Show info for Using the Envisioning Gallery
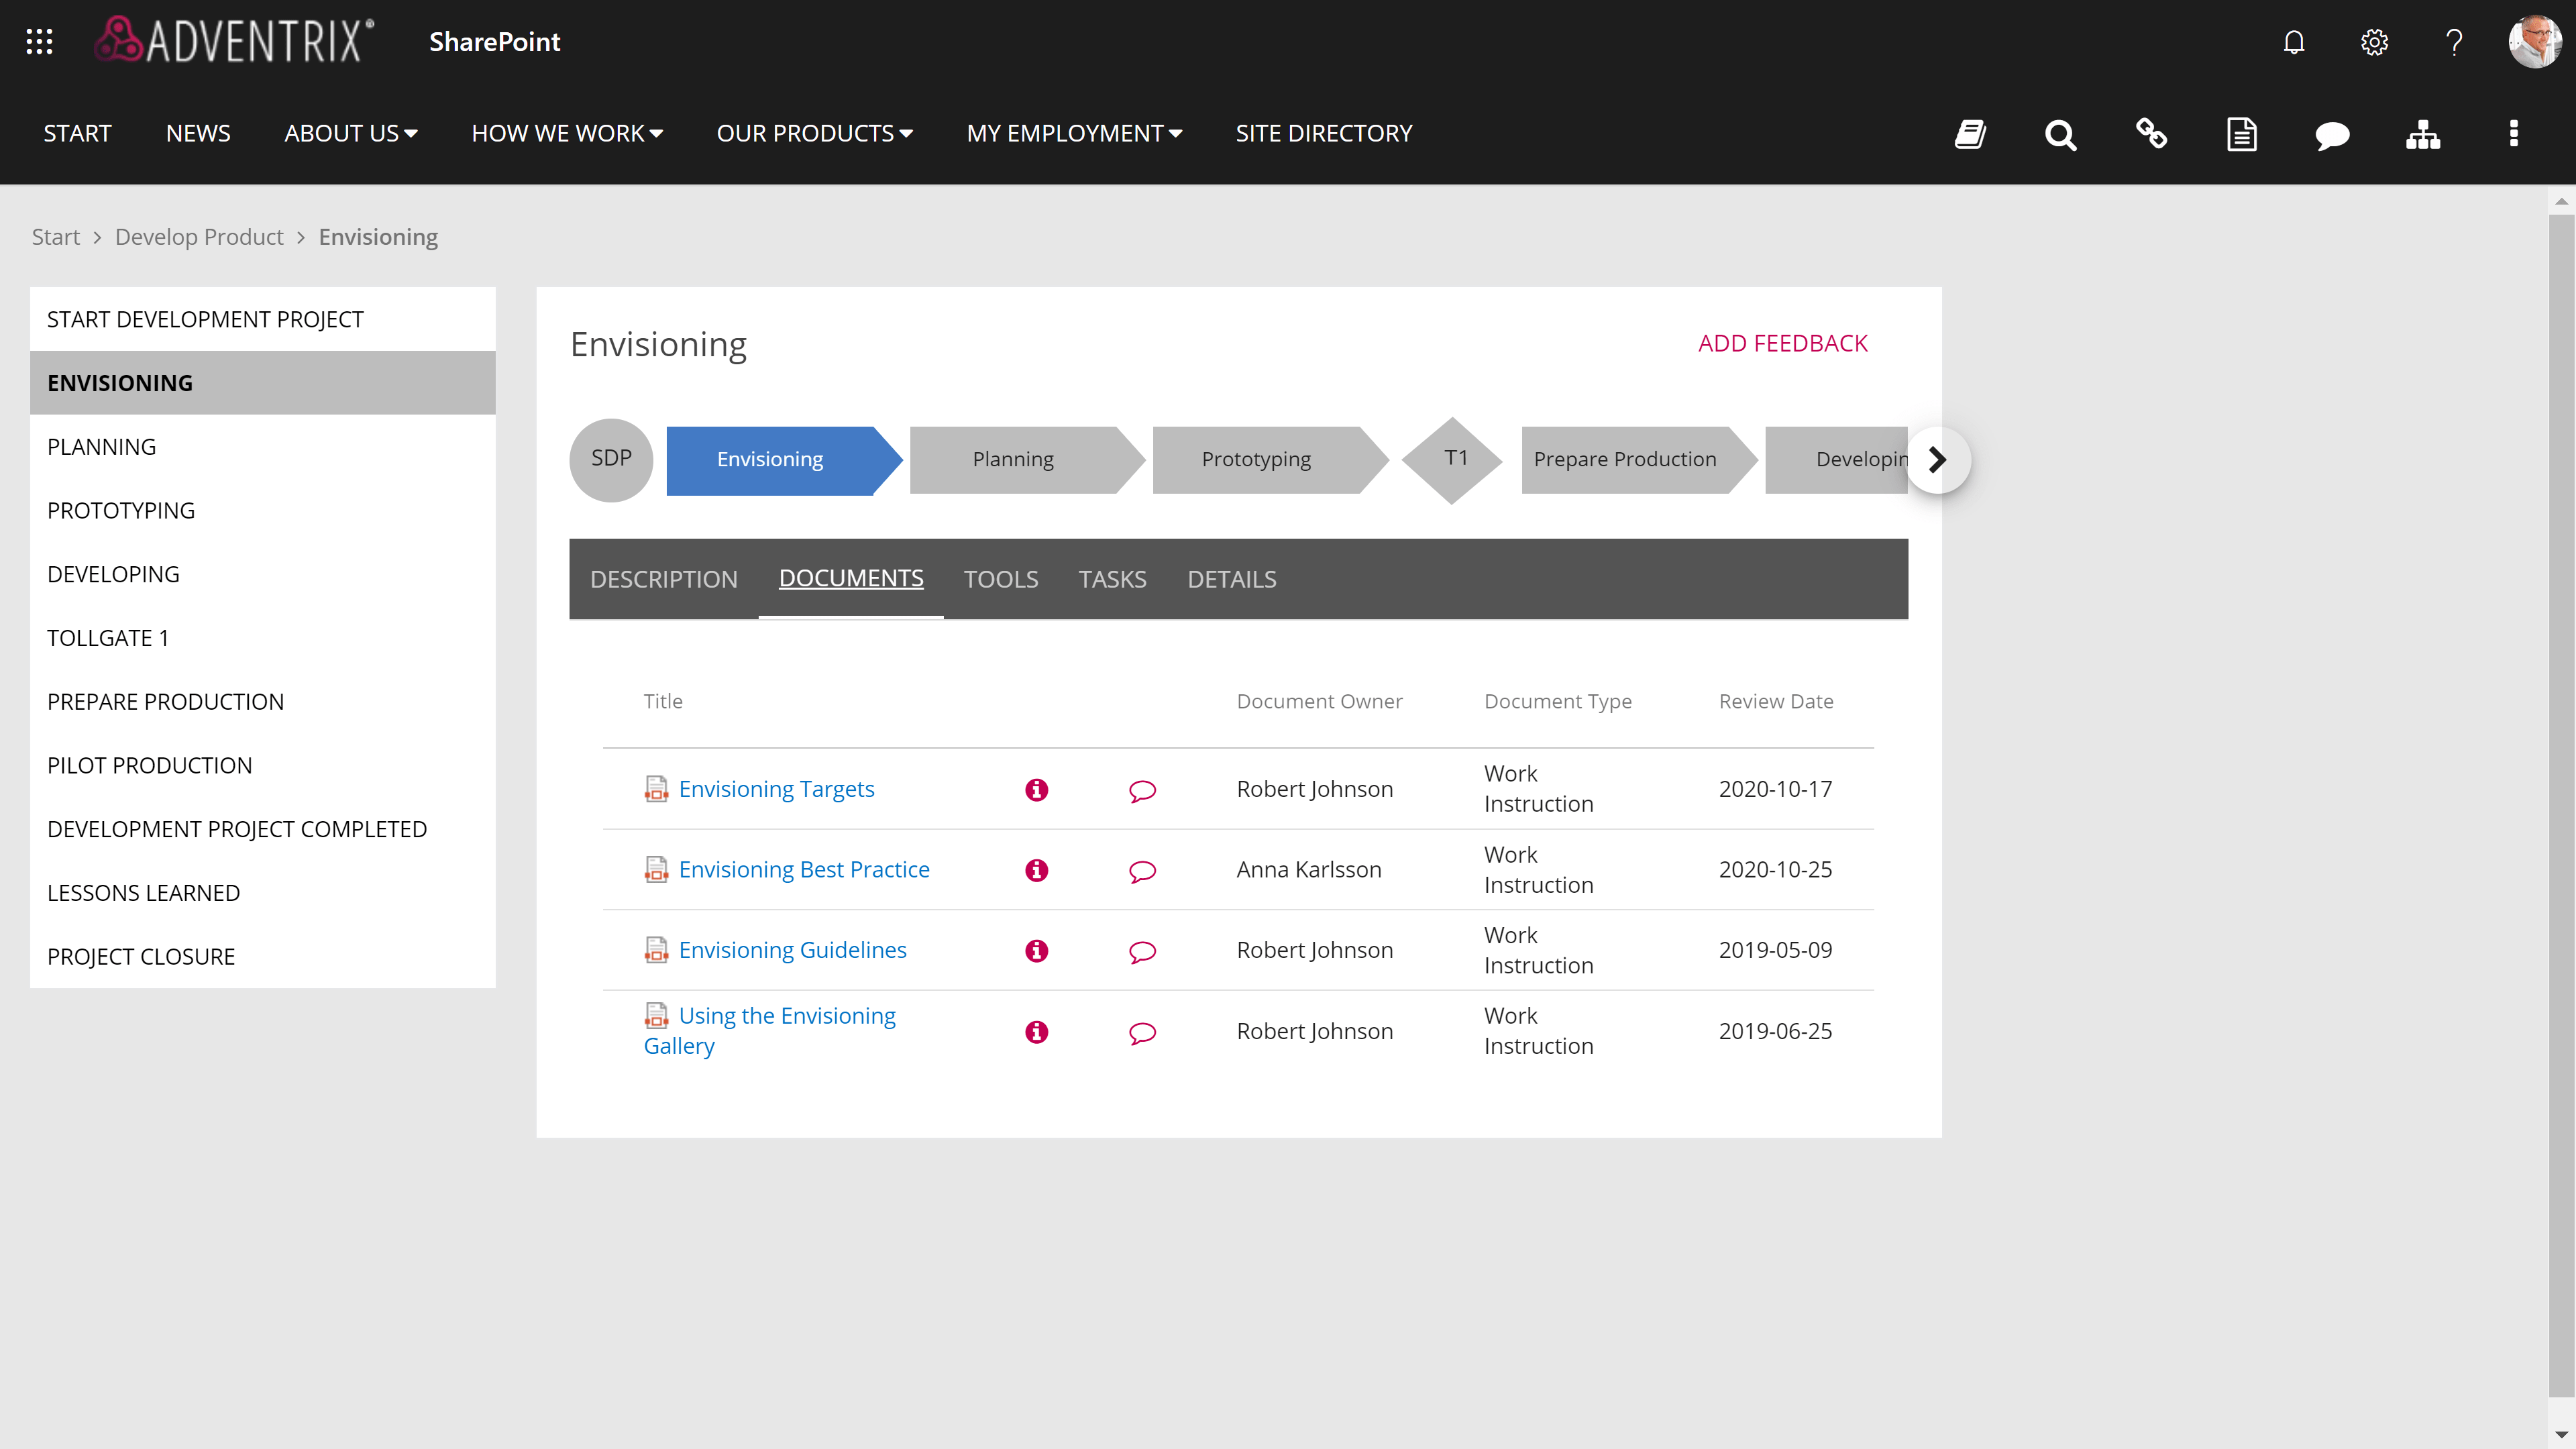 point(1037,1032)
